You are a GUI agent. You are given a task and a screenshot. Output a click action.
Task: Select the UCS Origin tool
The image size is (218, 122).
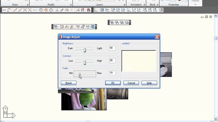(x=129, y=10)
